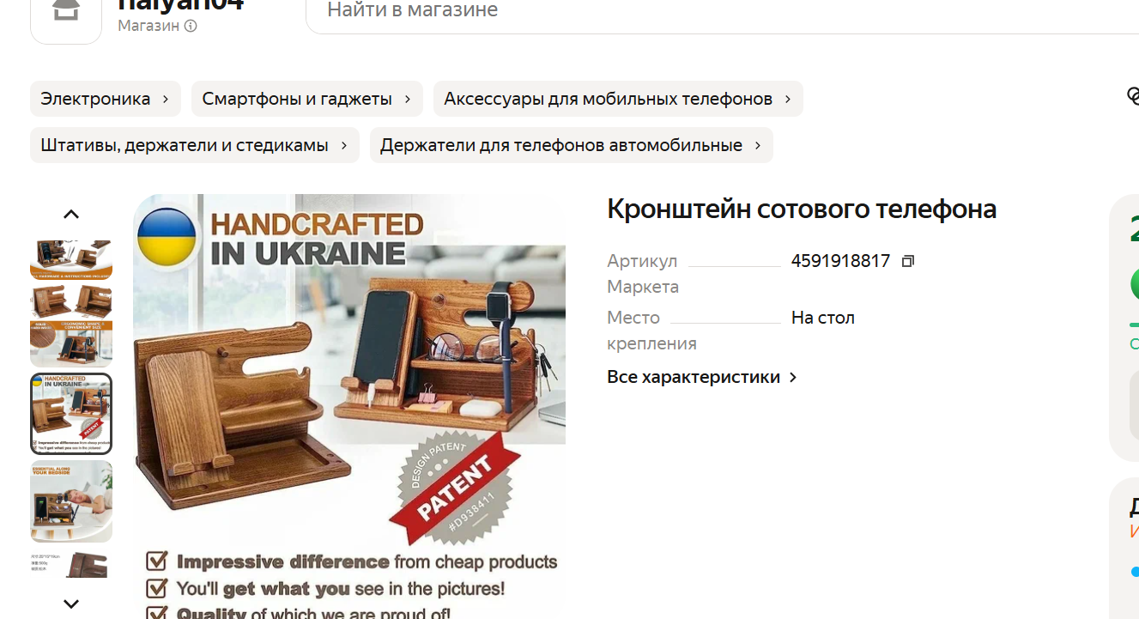Open the nalyan04 store name link
Image resolution: width=1139 pixels, height=619 pixels.
click(x=181, y=5)
